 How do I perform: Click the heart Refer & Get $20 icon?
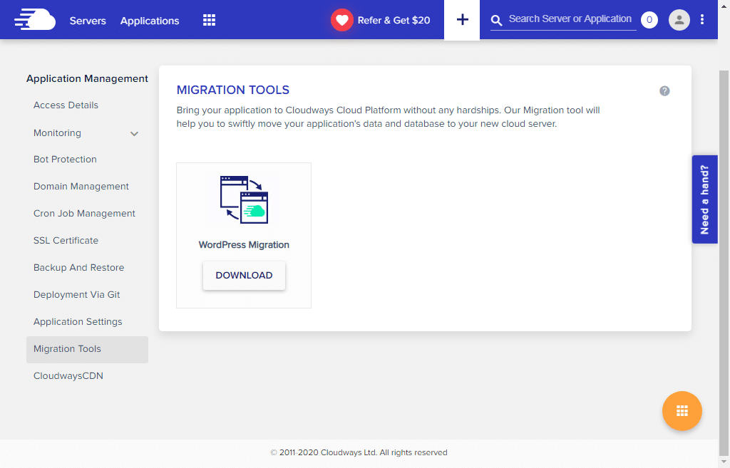(341, 19)
